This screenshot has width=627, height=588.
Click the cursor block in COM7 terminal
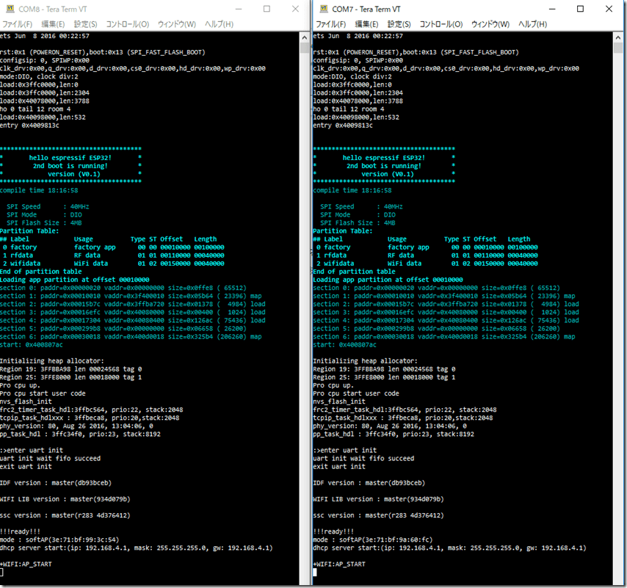pos(315,572)
